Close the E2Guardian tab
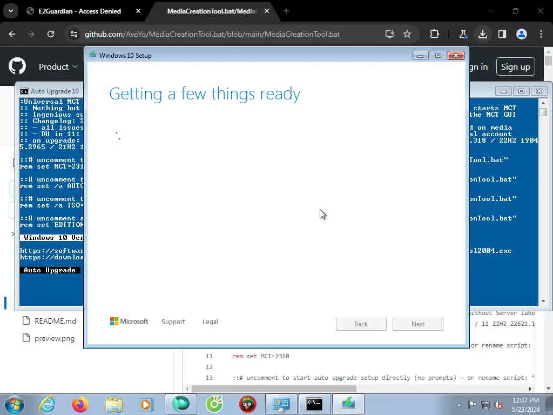553x415 pixels. pos(138,11)
